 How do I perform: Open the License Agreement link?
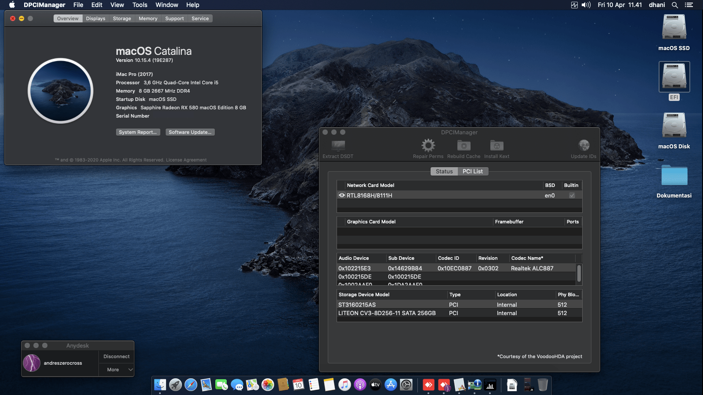pos(186,160)
